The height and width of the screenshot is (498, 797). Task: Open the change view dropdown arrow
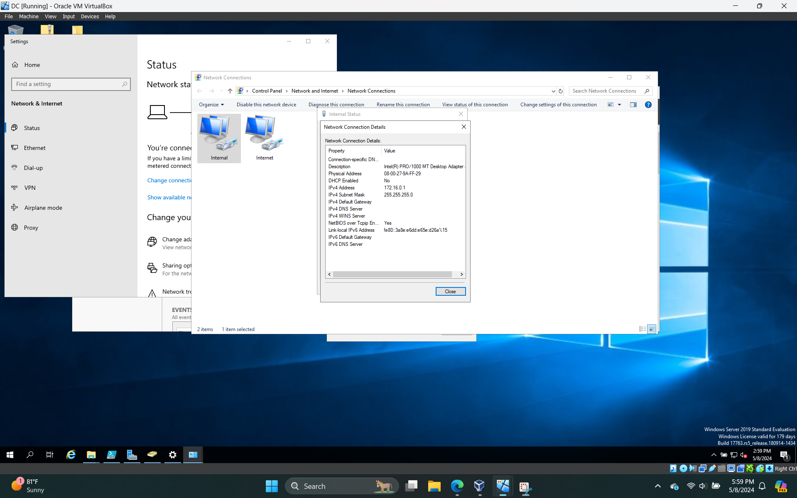coord(619,105)
